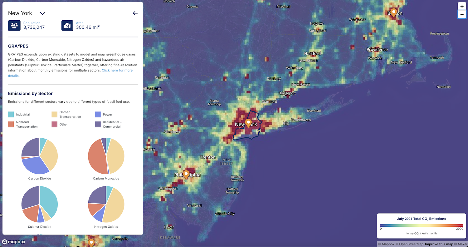The height and width of the screenshot is (247, 468).
Task: Zoom in with the plus button
Action: point(462,6)
